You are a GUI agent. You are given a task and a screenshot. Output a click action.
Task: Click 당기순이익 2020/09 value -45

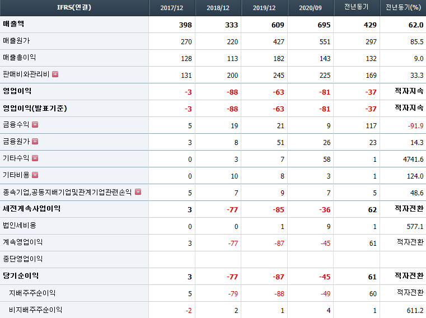325,277
